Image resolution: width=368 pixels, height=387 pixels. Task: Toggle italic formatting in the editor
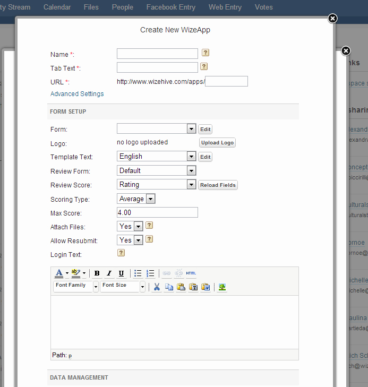(x=109, y=273)
